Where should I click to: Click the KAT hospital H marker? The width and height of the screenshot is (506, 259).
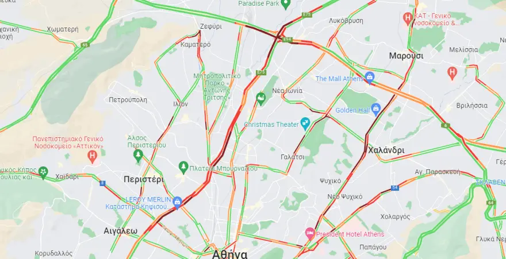point(408,18)
